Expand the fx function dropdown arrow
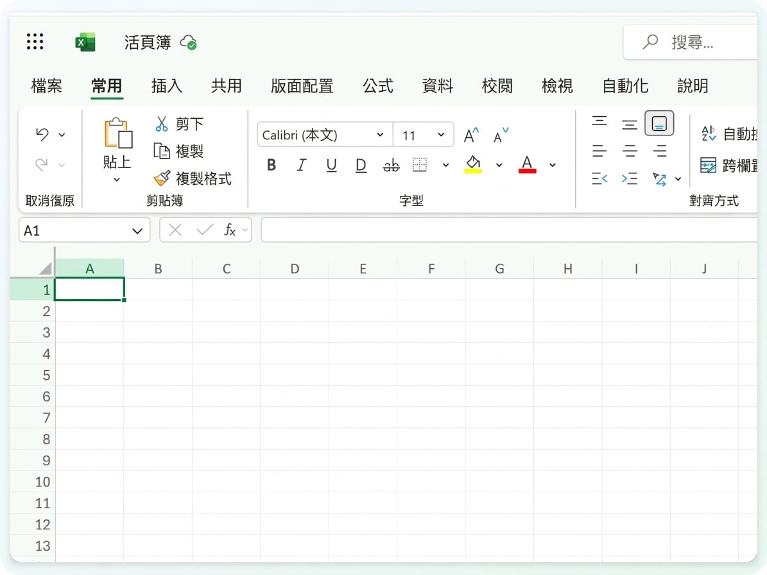This screenshot has height=575, width=767. (x=245, y=230)
